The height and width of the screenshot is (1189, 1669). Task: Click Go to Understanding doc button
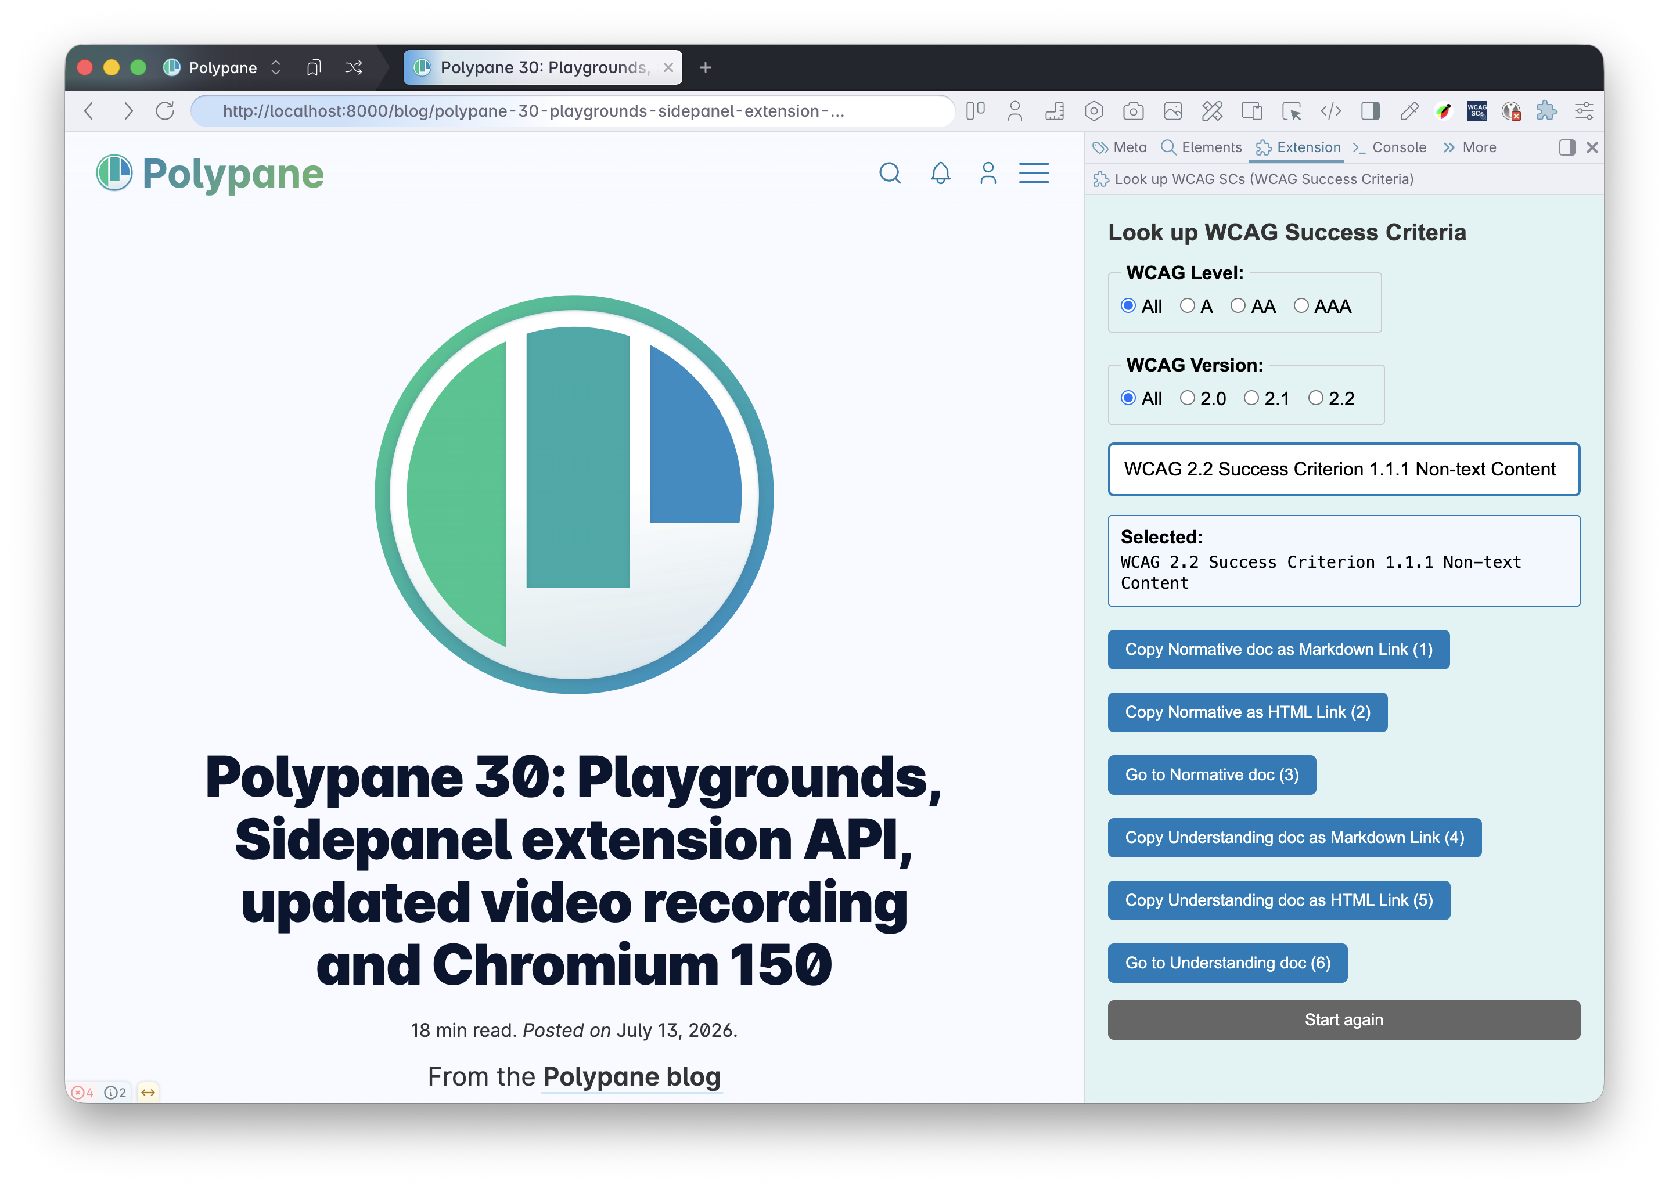1228,964
